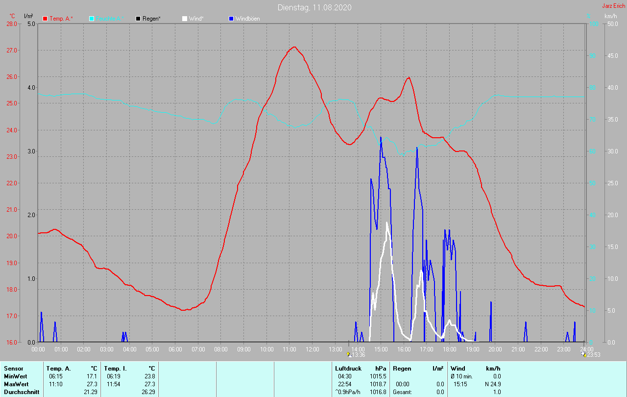The width and height of the screenshot is (627, 397).
Task: Click the chart title Dienstag, 11.08.2020
Action: click(314, 7)
